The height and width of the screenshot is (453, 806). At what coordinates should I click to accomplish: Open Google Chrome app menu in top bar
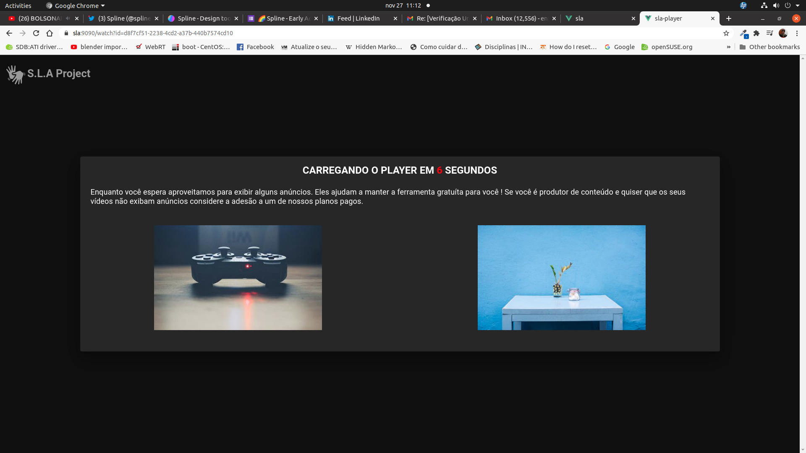76,5
